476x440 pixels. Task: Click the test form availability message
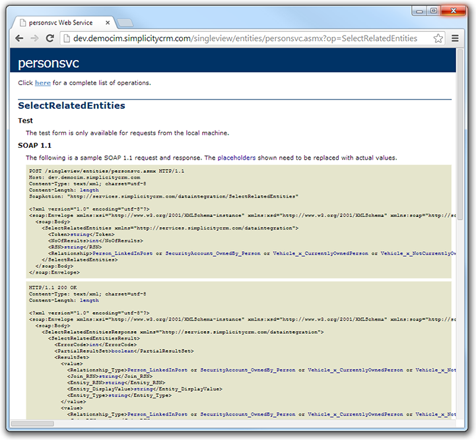point(127,133)
